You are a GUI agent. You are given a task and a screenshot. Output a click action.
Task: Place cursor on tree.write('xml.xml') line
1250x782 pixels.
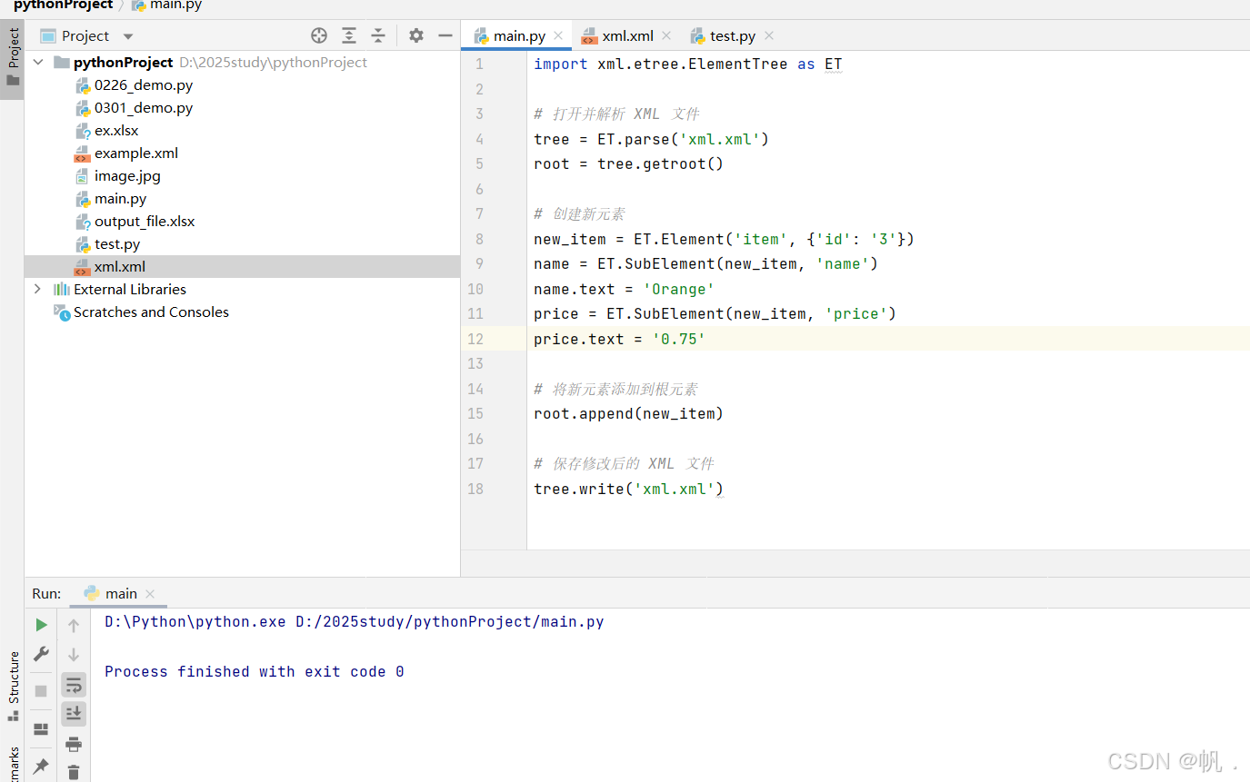628,489
